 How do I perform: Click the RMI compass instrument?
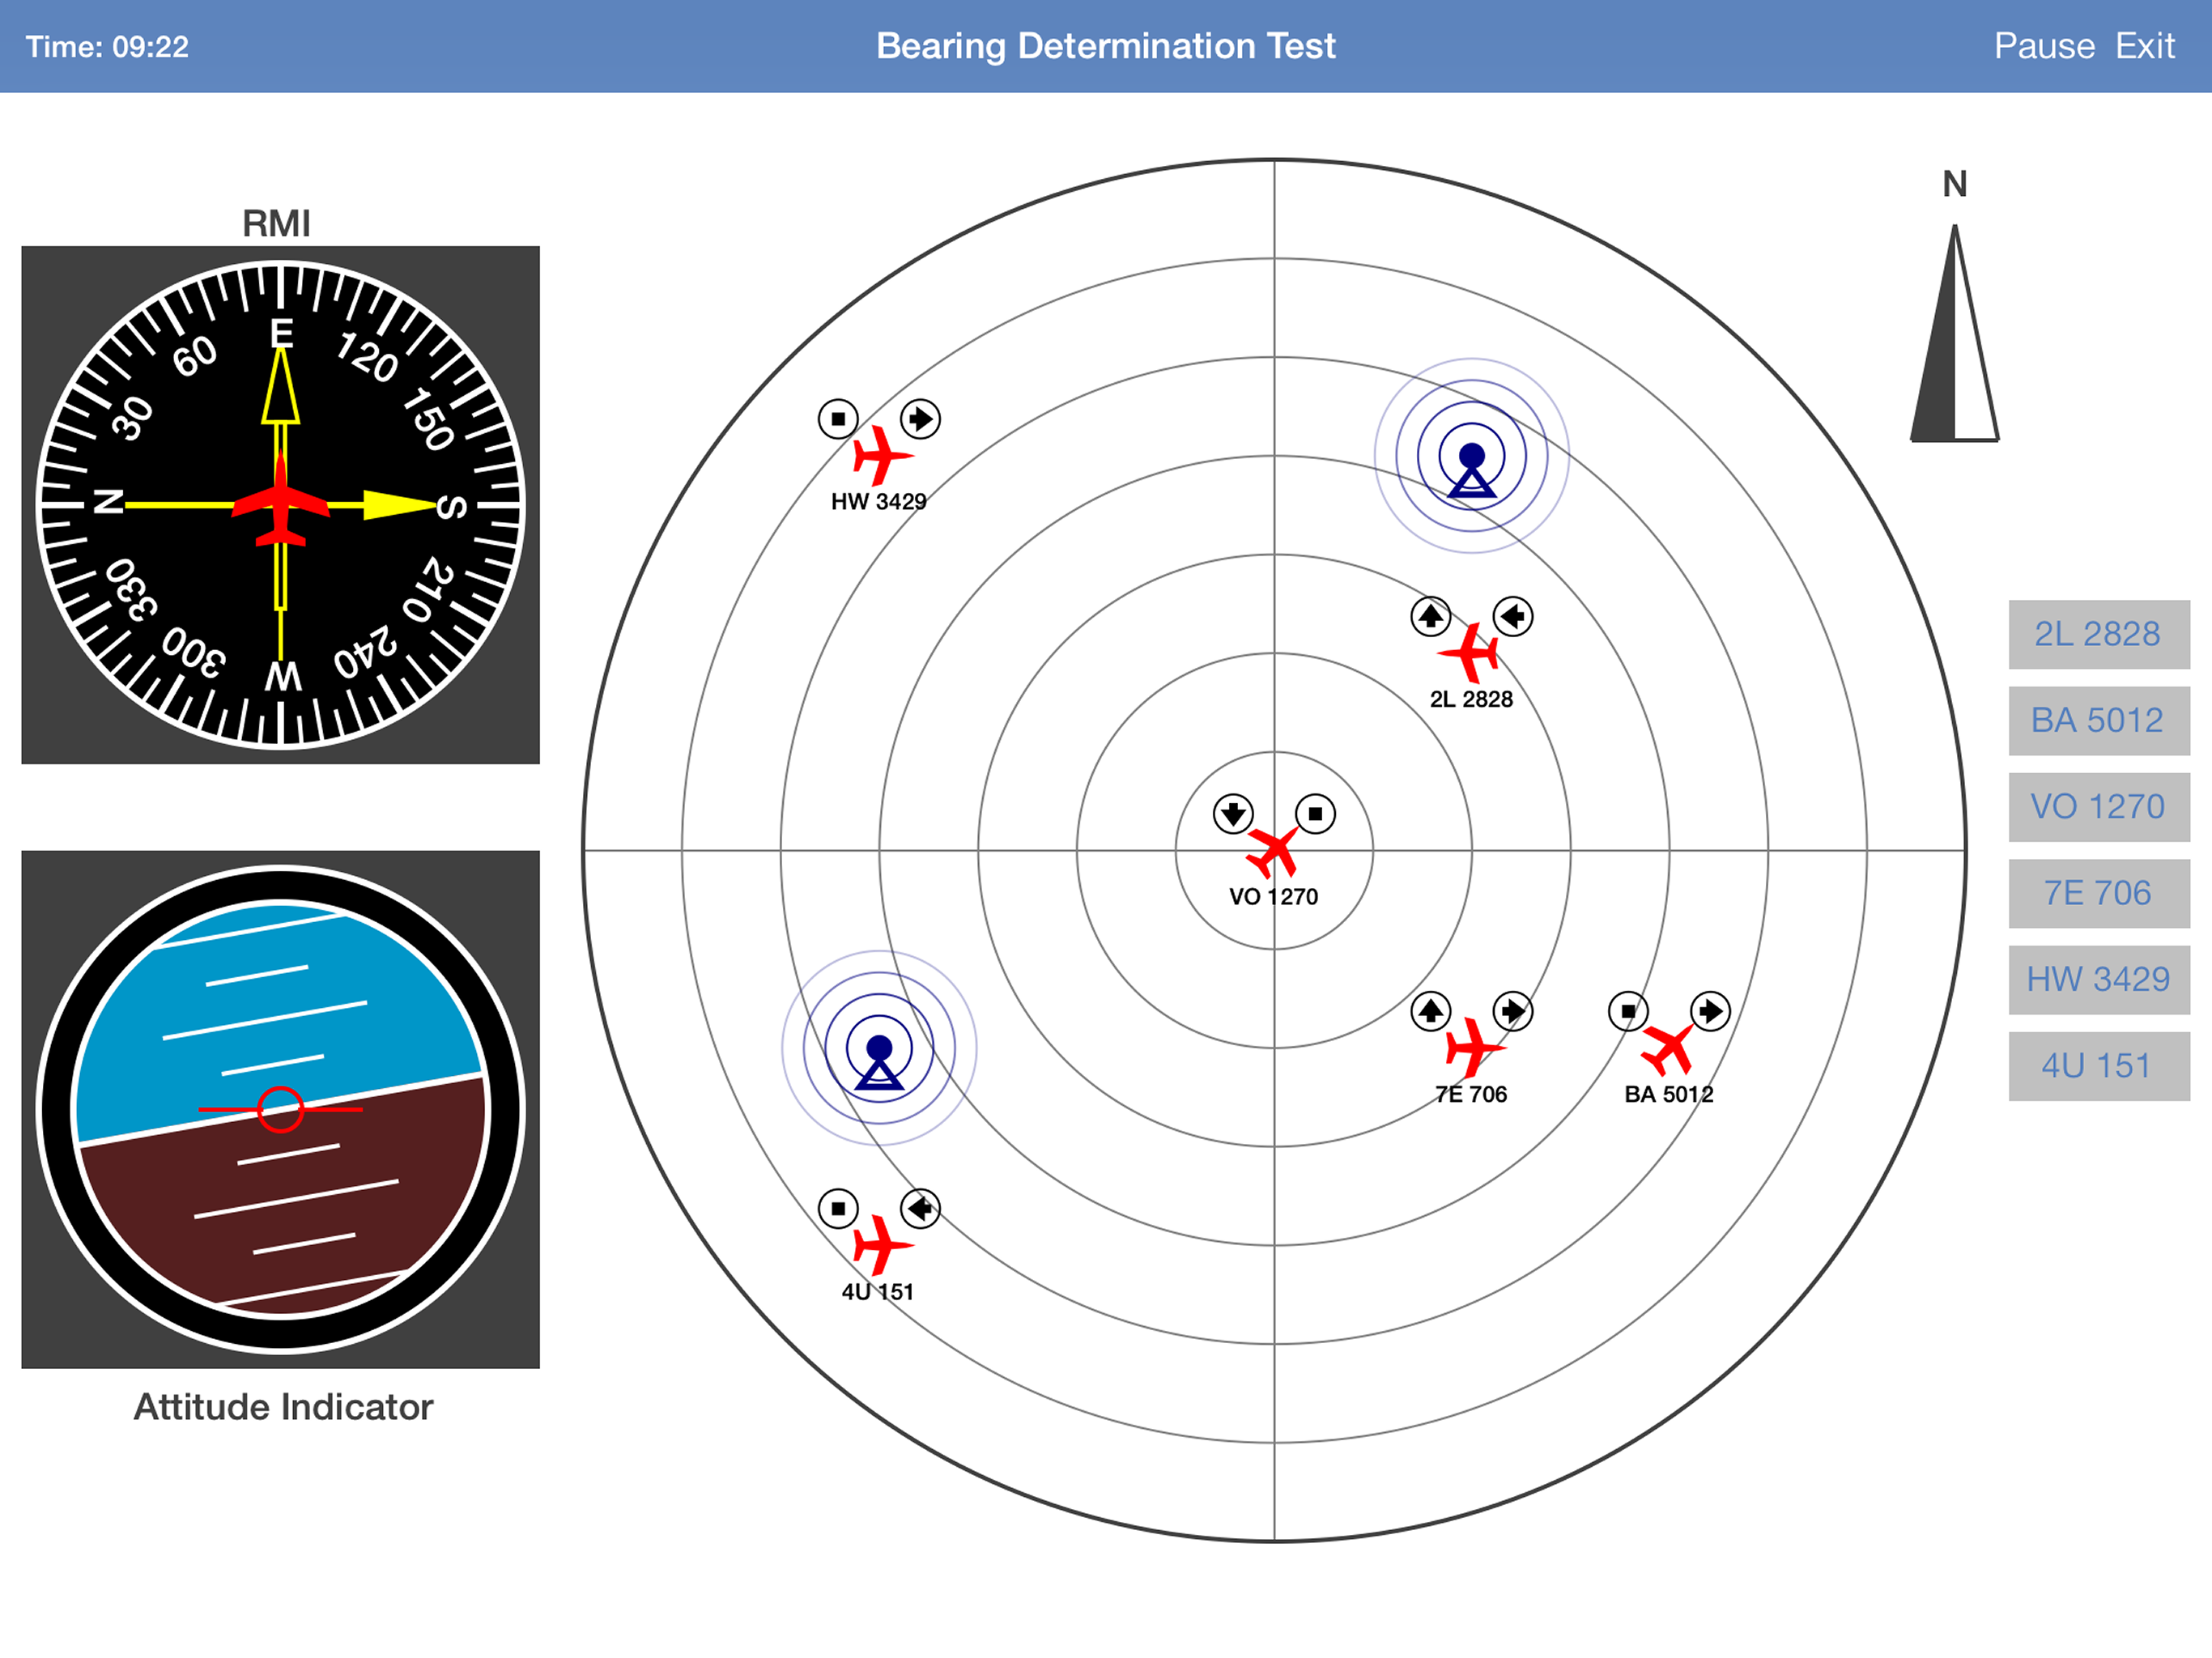coord(280,505)
